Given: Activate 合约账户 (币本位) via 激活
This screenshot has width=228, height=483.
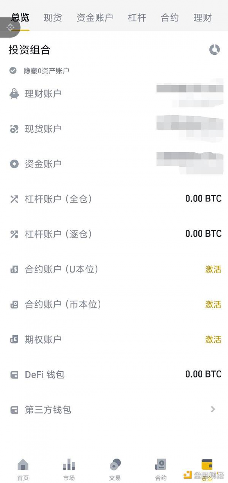Looking at the screenshot, I should point(213,305).
